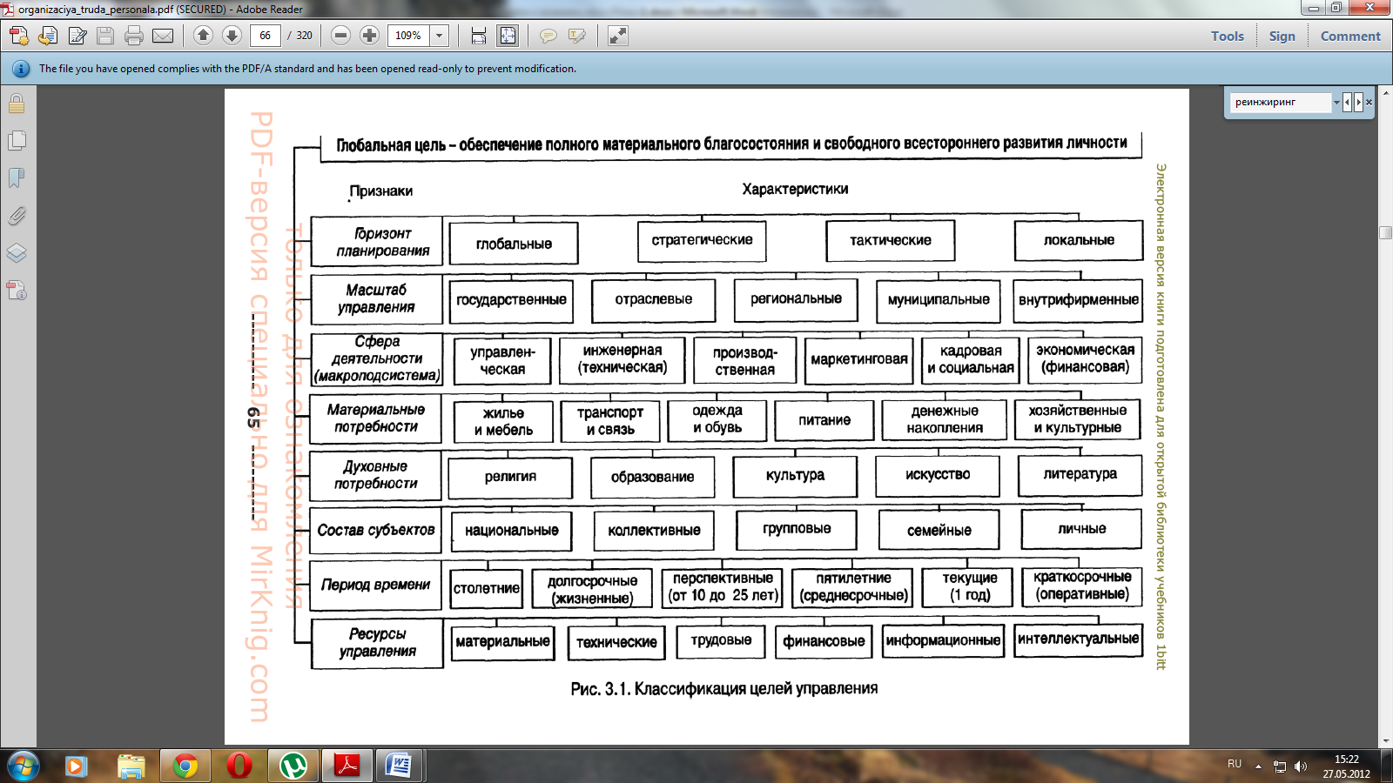Show the bookmarks panel
This screenshot has width=1393, height=783.
pos(17,178)
